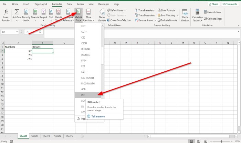This screenshot has width=241, height=143.
Task: Click Remove Arrows
Action: (144, 20)
